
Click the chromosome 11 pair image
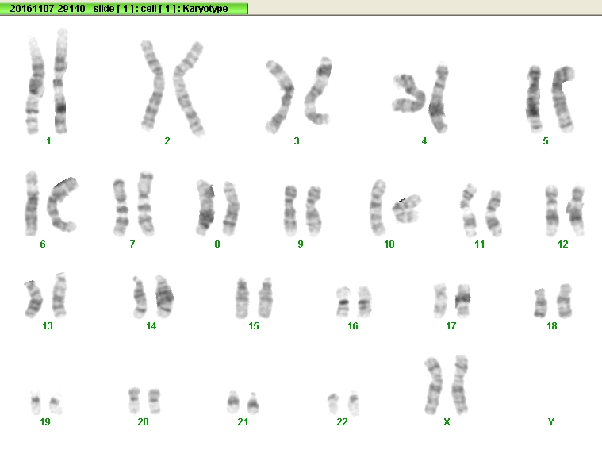(481, 210)
